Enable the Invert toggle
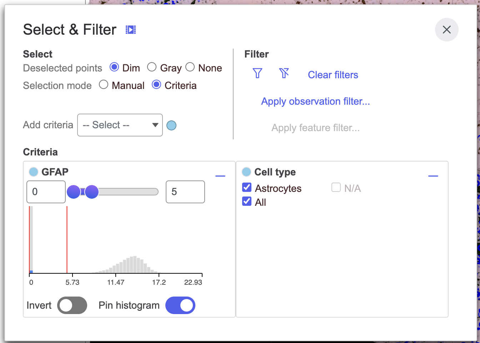The image size is (480, 343). (72, 305)
